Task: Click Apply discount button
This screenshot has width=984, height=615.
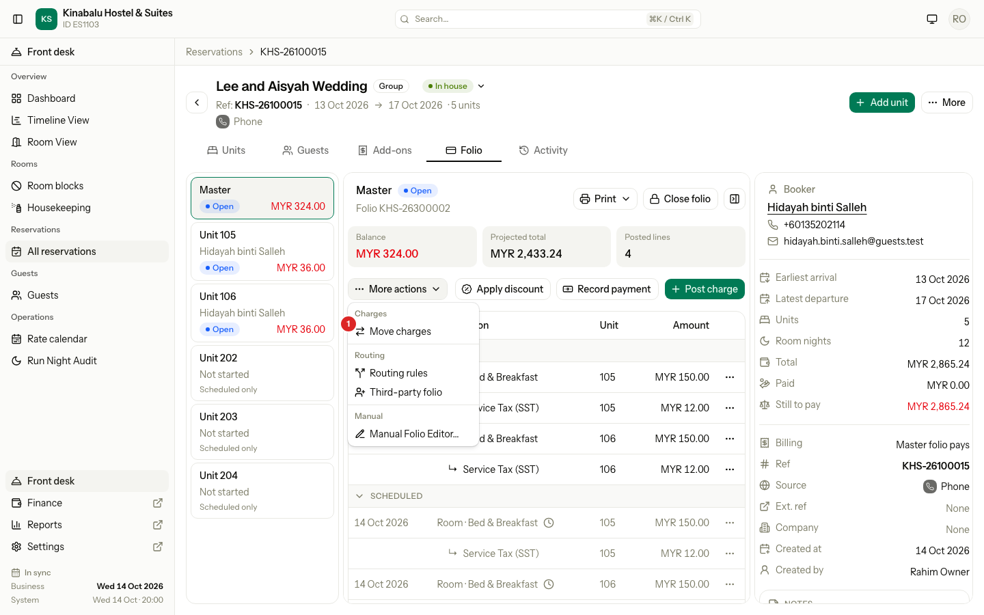Action: pos(503,289)
